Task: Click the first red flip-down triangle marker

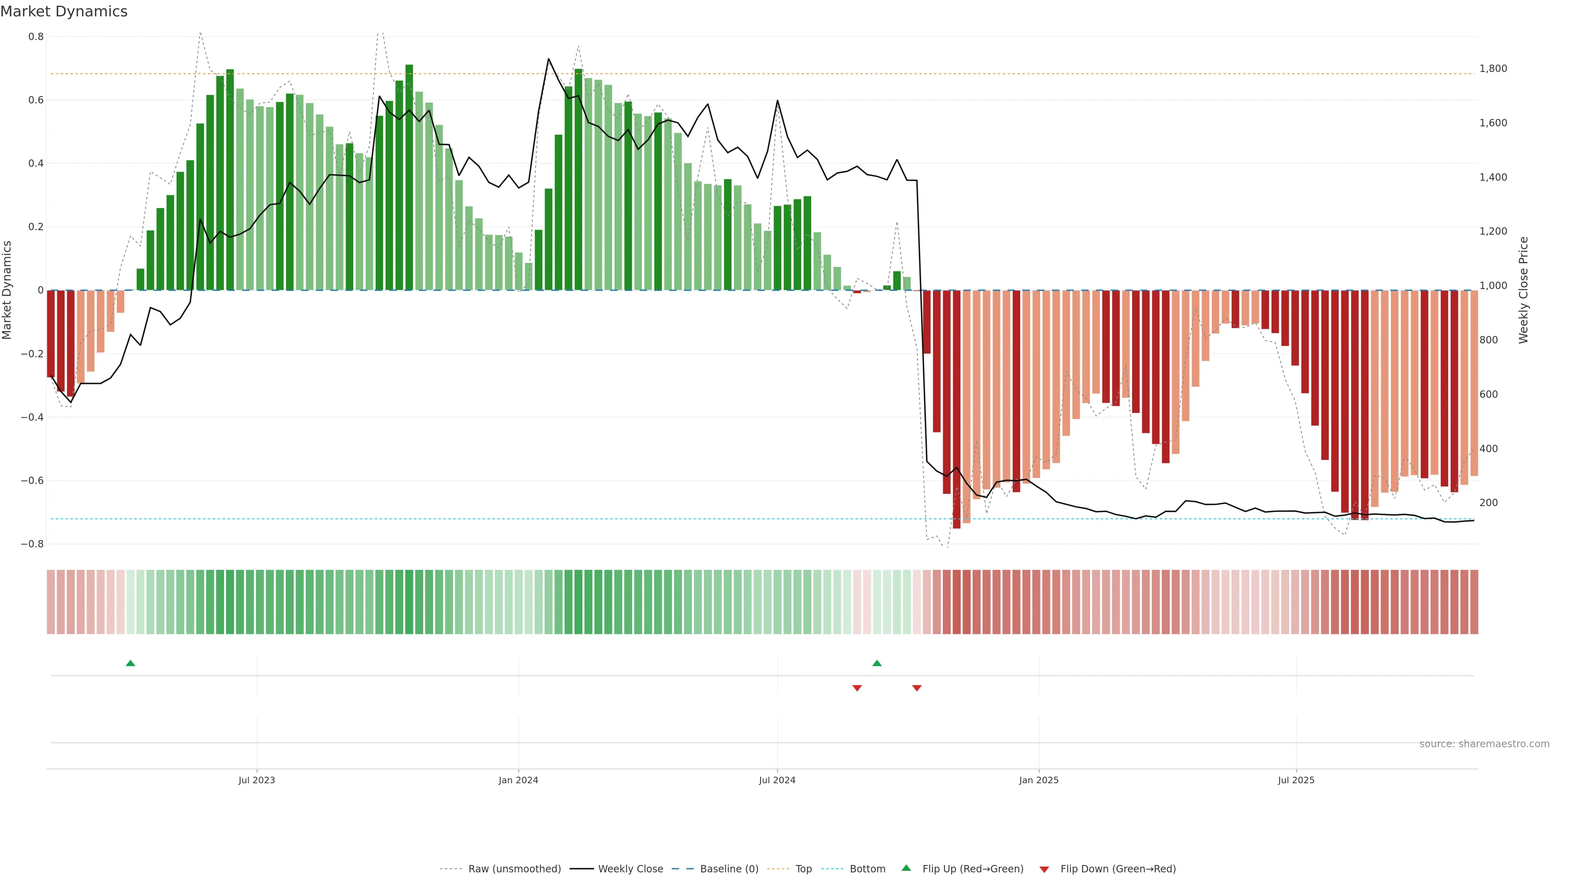Action: click(x=857, y=688)
